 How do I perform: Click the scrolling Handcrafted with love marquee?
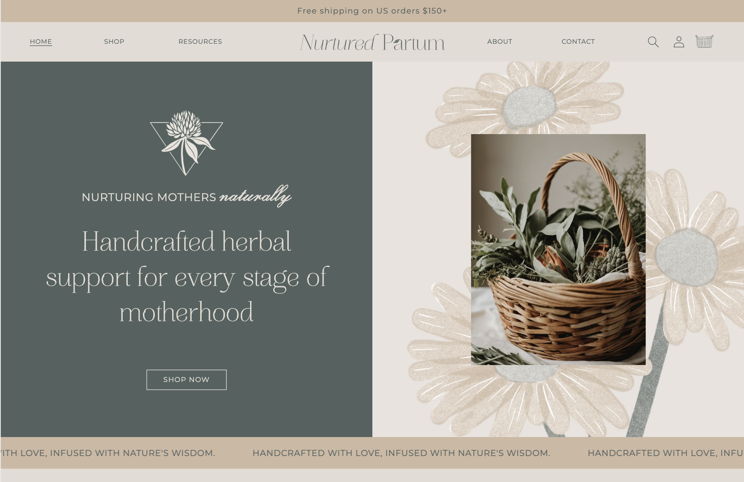tap(372, 453)
